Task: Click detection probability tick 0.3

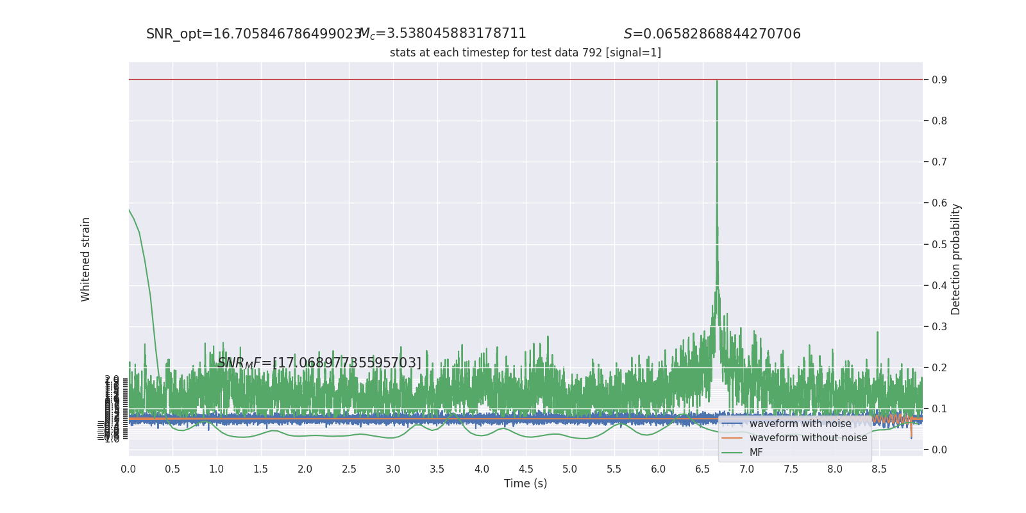Action: (939, 327)
